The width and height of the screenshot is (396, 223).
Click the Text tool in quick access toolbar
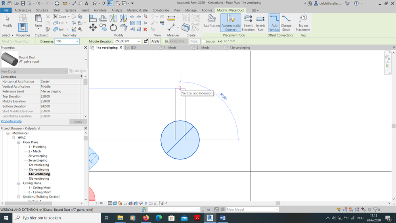(x=86, y=3)
